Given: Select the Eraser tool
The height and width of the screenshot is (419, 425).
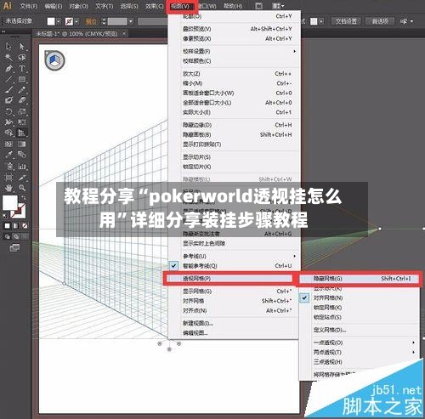Looking at the screenshot, I should pos(22,100).
